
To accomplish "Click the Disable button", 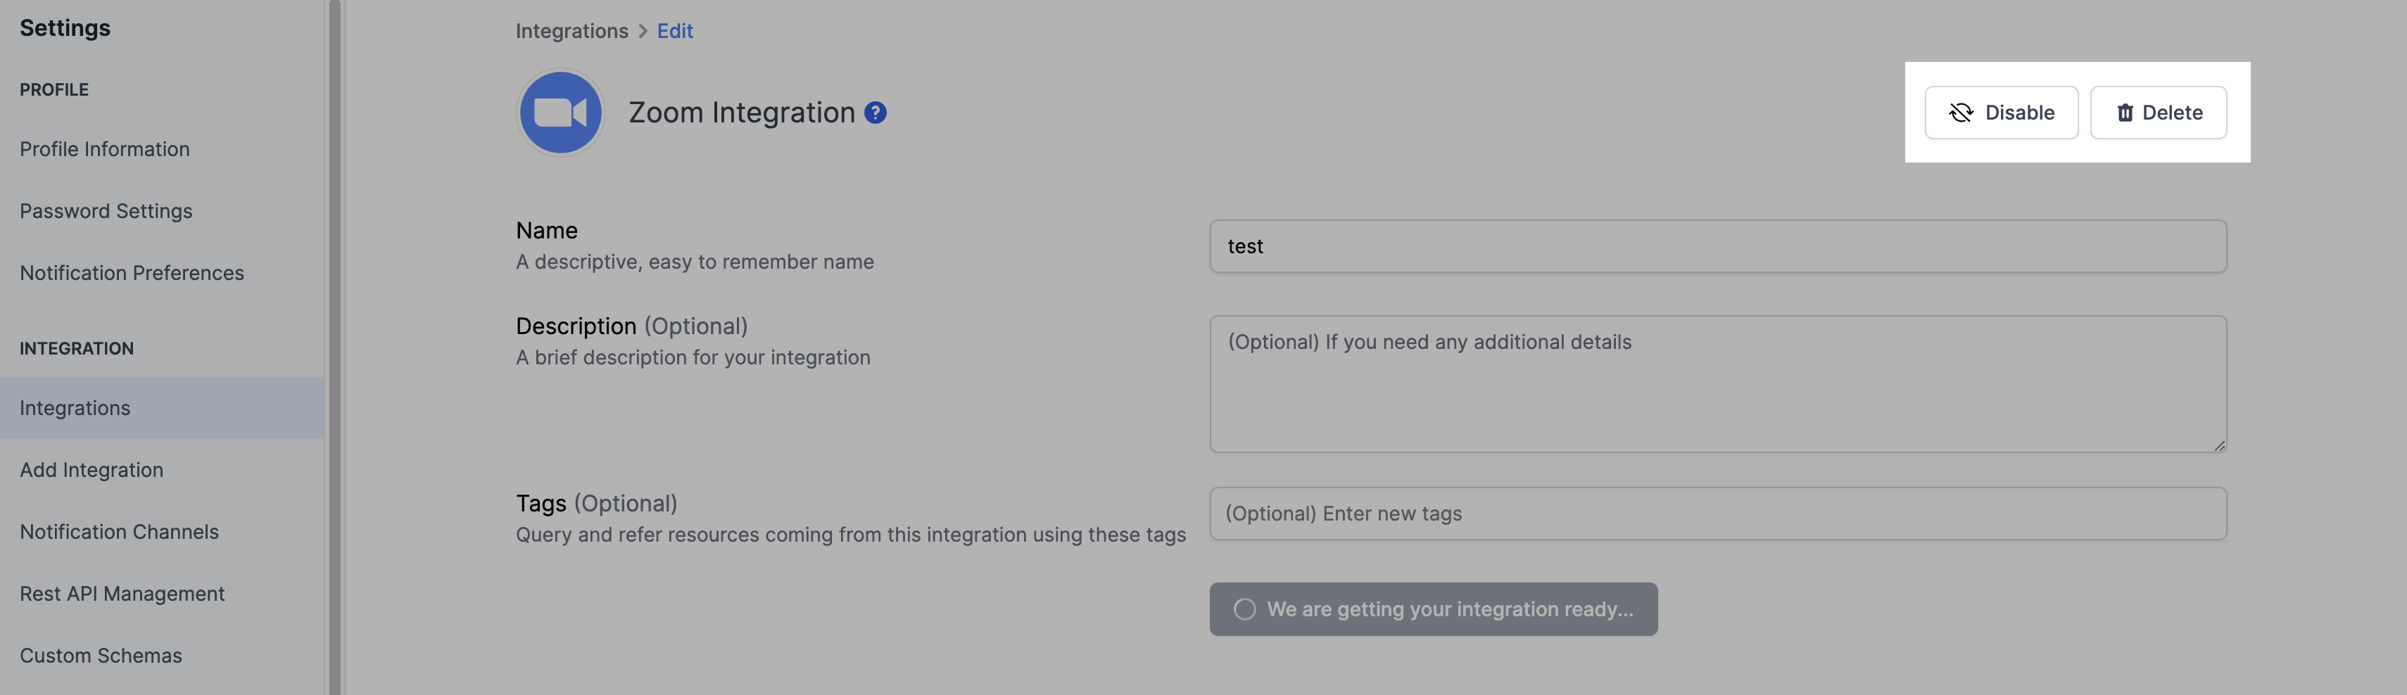I will (2000, 113).
